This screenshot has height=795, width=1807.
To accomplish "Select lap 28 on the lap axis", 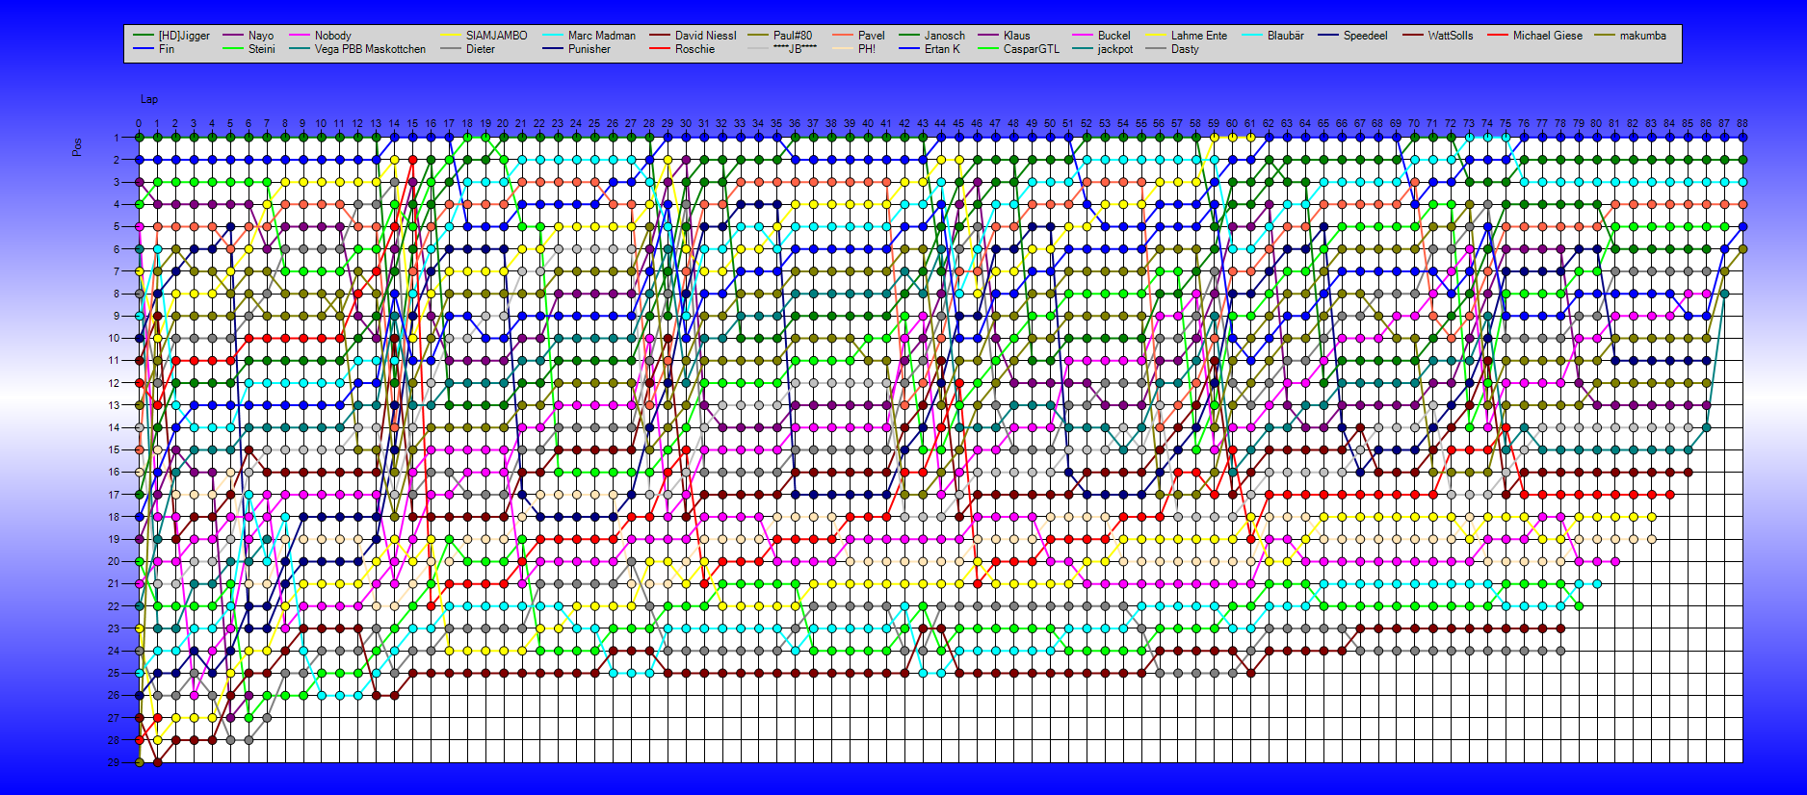I will pos(649,124).
